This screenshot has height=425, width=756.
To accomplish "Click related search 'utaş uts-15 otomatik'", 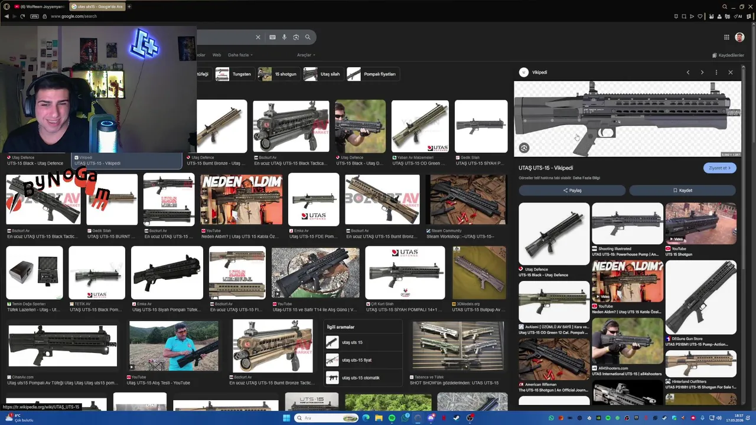I will (x=363, y=378).
